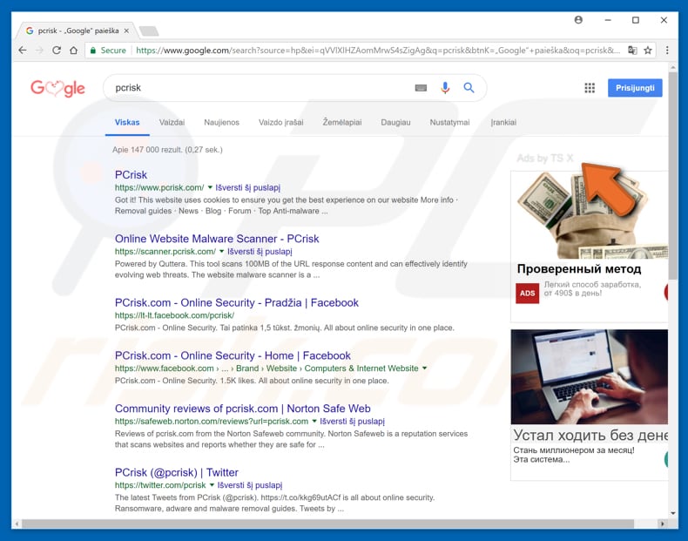Open PCrisk.com Online Security Home Facebook result
Viewport: 688px width, 541px height.
[x=233, y=355]
